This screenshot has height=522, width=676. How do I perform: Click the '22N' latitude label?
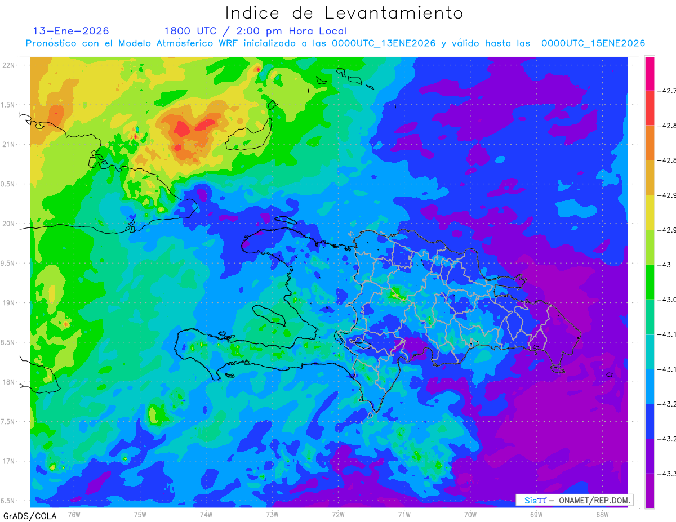pos(9,65)
